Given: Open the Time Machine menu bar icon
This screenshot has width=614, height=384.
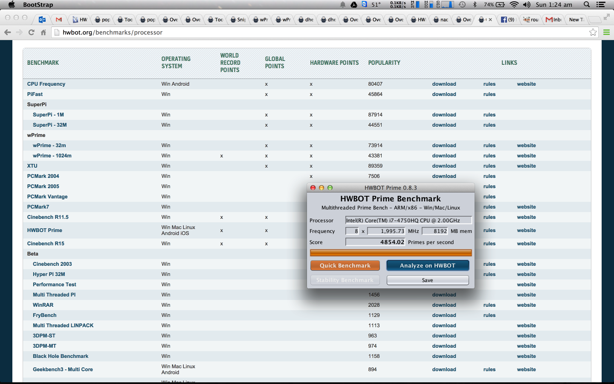Looking at the screenshot, I should pyautogui.click(x=462, y=5).
